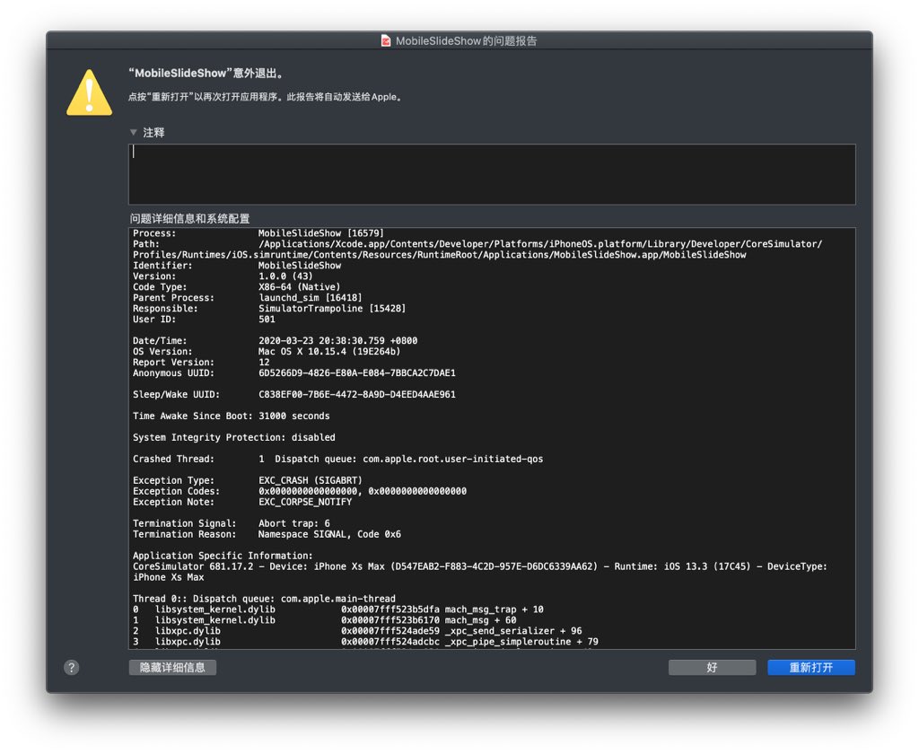Click the "MobileSlideShow"意外退出 headline
The height and width of the screenshot is (754, 919).
tap(207, 74)
